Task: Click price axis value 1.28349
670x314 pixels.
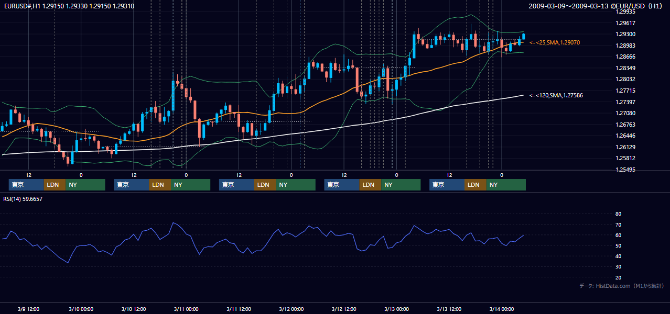Action: pos(625,68)
